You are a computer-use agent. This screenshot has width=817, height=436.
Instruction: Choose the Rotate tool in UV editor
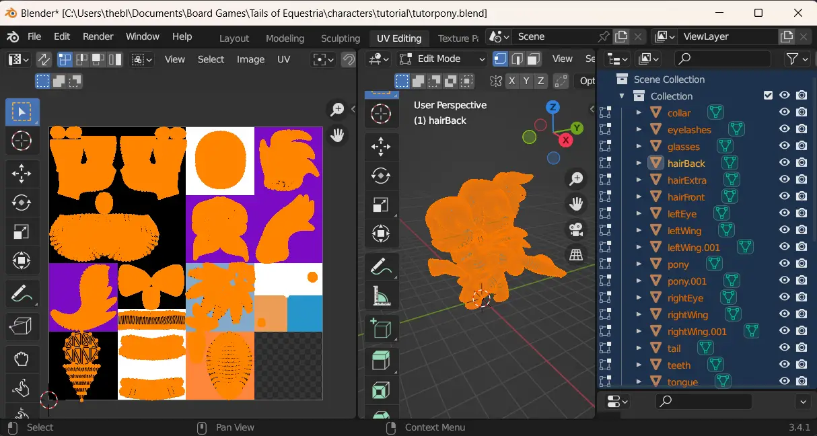[x=22, y=203]
